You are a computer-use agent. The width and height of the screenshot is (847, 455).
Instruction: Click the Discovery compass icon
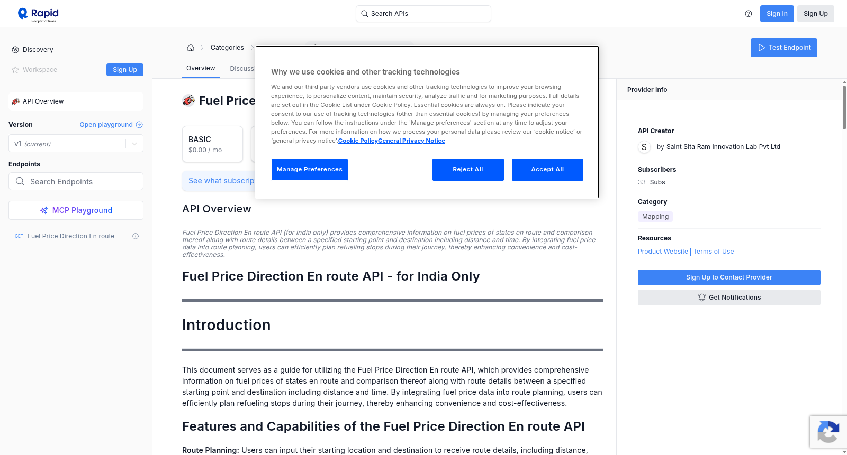15,50
